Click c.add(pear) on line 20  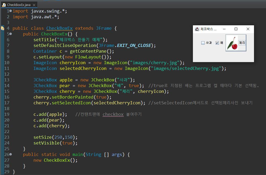pyautogui.click(x=49, y=120)
